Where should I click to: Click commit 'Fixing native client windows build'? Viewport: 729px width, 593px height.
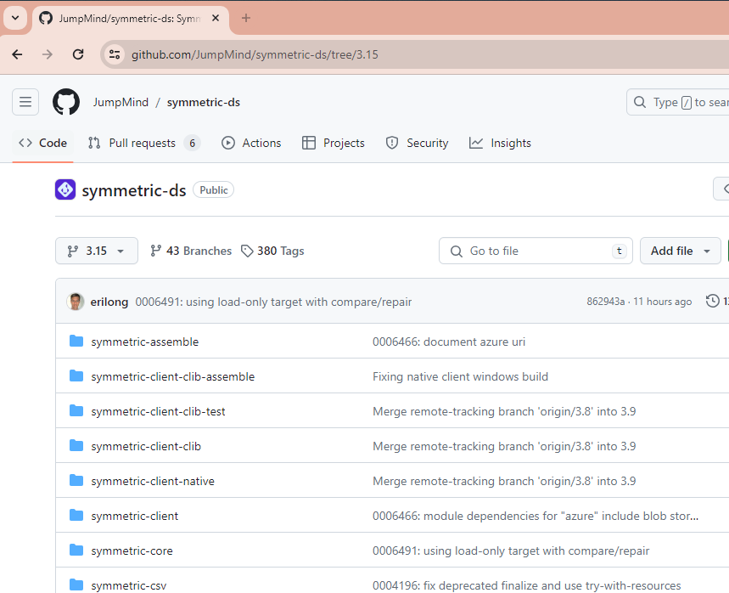click(x=460, y=376)
